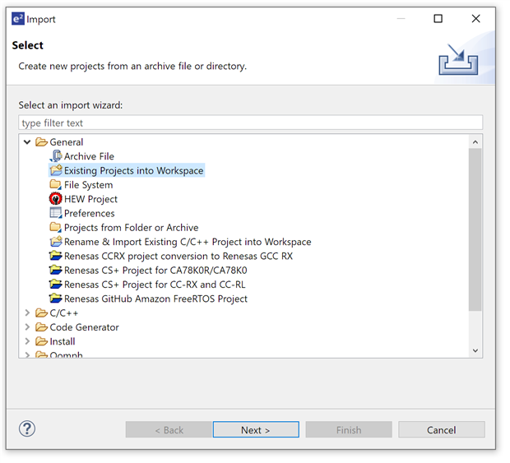Click the File System folder icon
The width and height of the screenshot is (510, 463).
[x=56, y=185]
